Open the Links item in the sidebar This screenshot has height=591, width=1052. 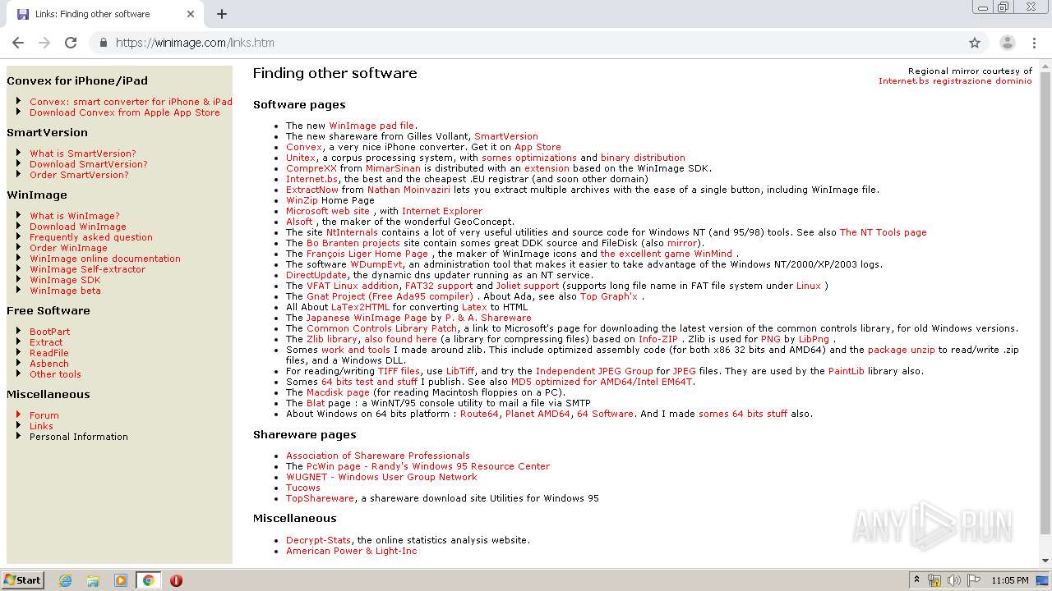[x=41, y=426]
